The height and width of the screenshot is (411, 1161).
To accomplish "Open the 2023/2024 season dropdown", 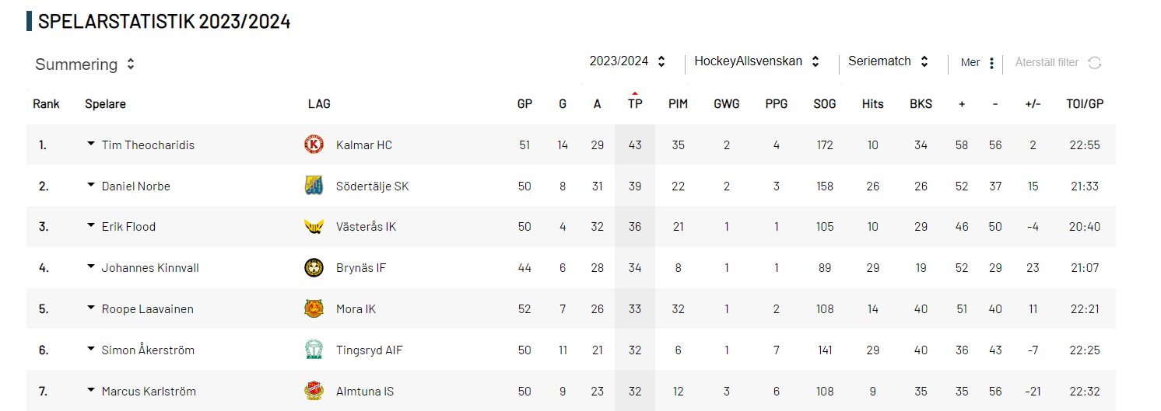I will pyautogui.click(x=627, y=61).
